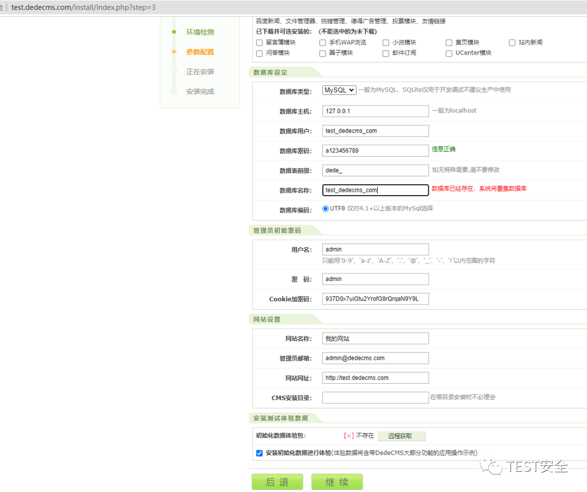Enable the 问答模块 checkbox
Screen dimensions: 587x492
coord(259,53)
